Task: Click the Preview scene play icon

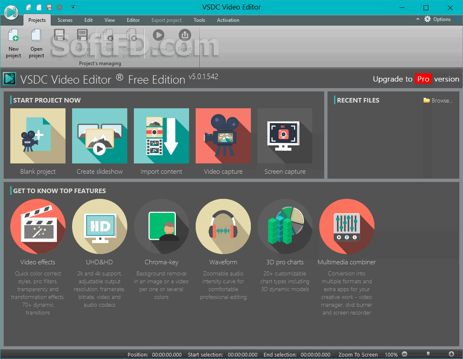Action: 159,35
